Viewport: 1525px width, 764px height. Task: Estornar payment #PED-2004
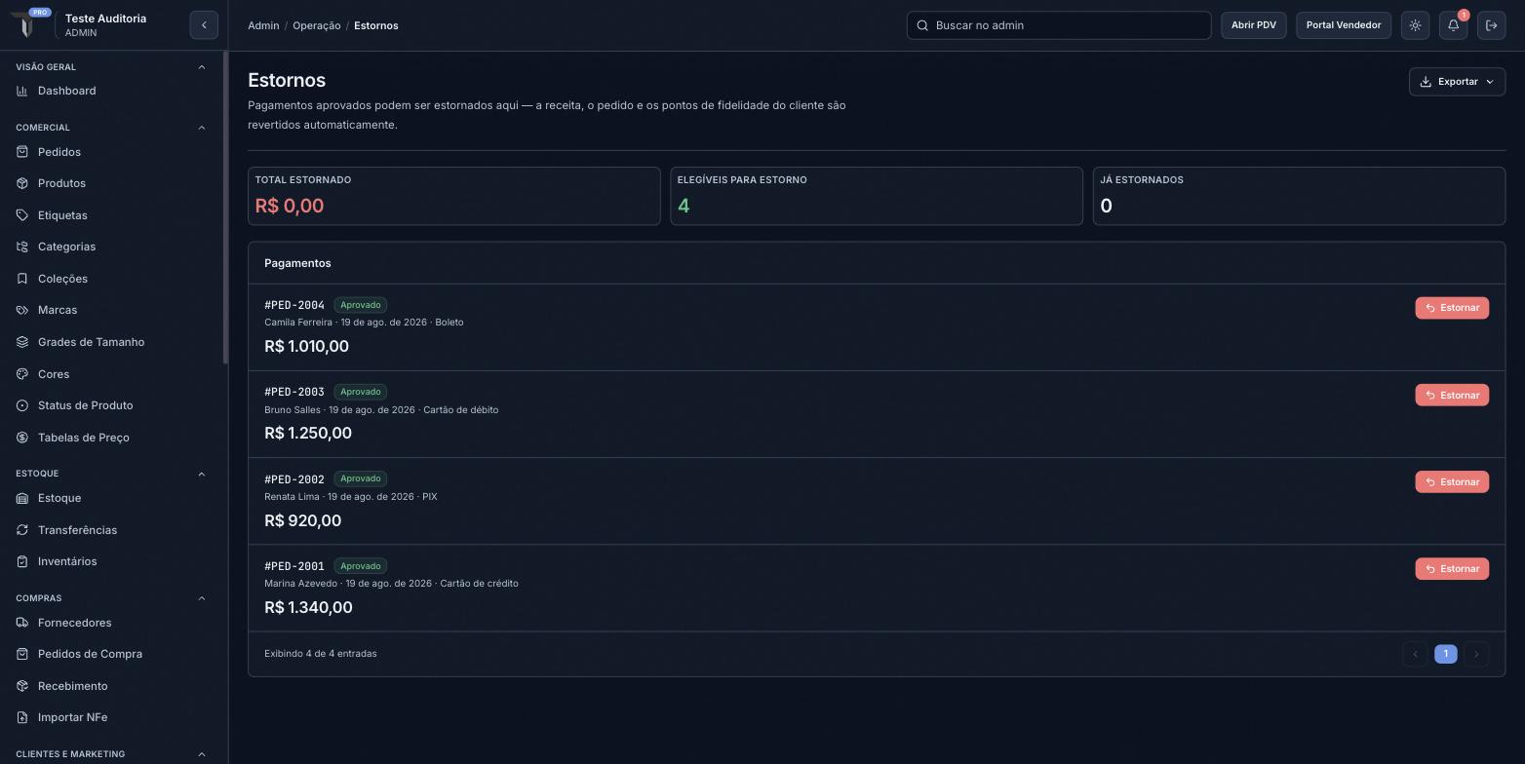click(1452, 308)
